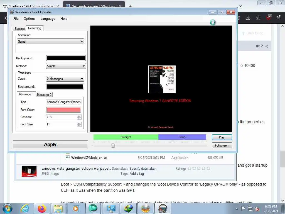Open Windows Explorer folder on taskbar
Viewport: 285px width, 214px height.
pyautogui.click(x=58, y=208)
